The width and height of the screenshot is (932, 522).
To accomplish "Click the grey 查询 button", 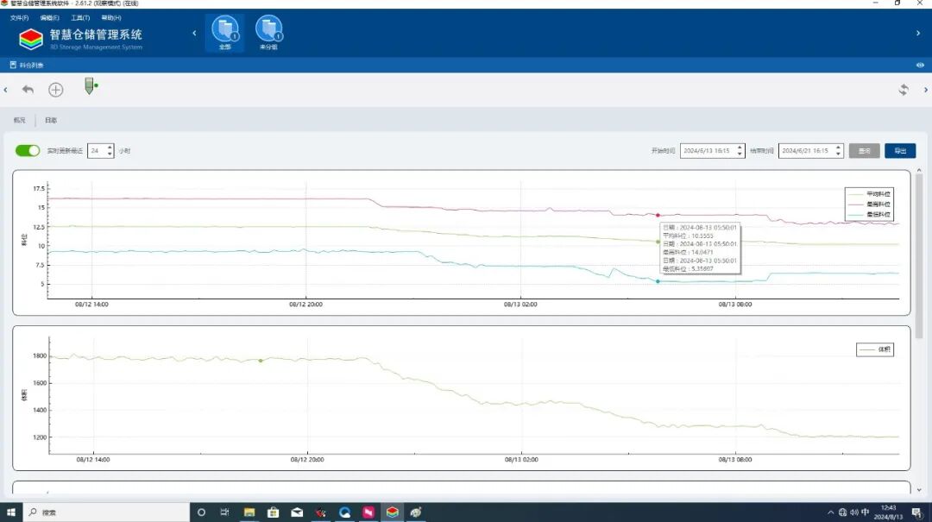I will point(864,151).
